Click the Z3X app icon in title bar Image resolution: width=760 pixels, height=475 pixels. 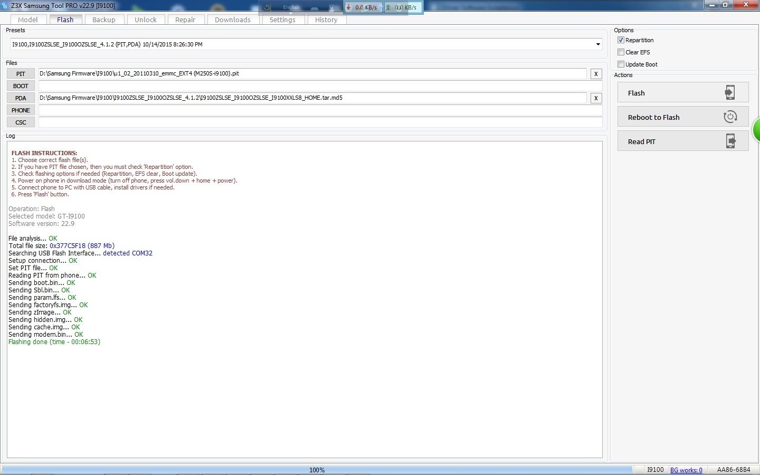tap(5, 5)
